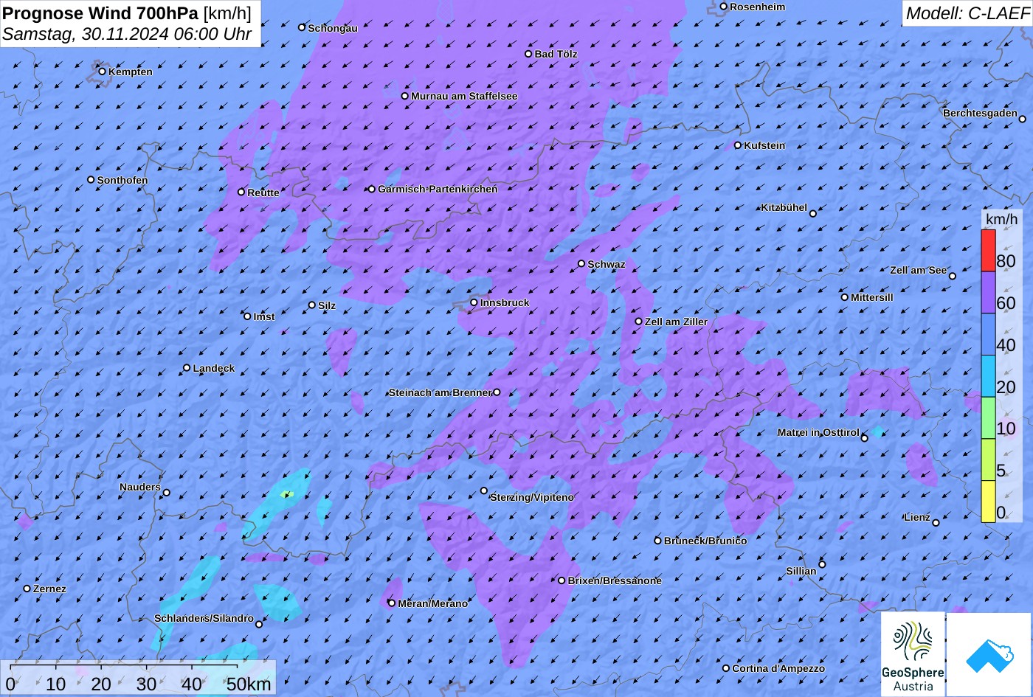Click the yellow 0 km/h legend color

[x=988, y=502]
